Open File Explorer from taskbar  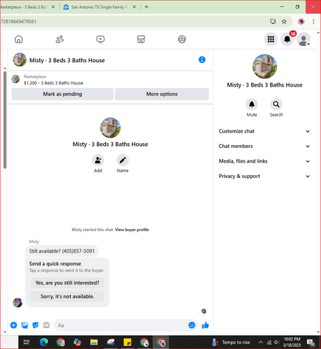click(x=94, y=342)
